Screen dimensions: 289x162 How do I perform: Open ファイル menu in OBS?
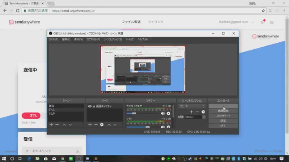[x=53, y=39]
